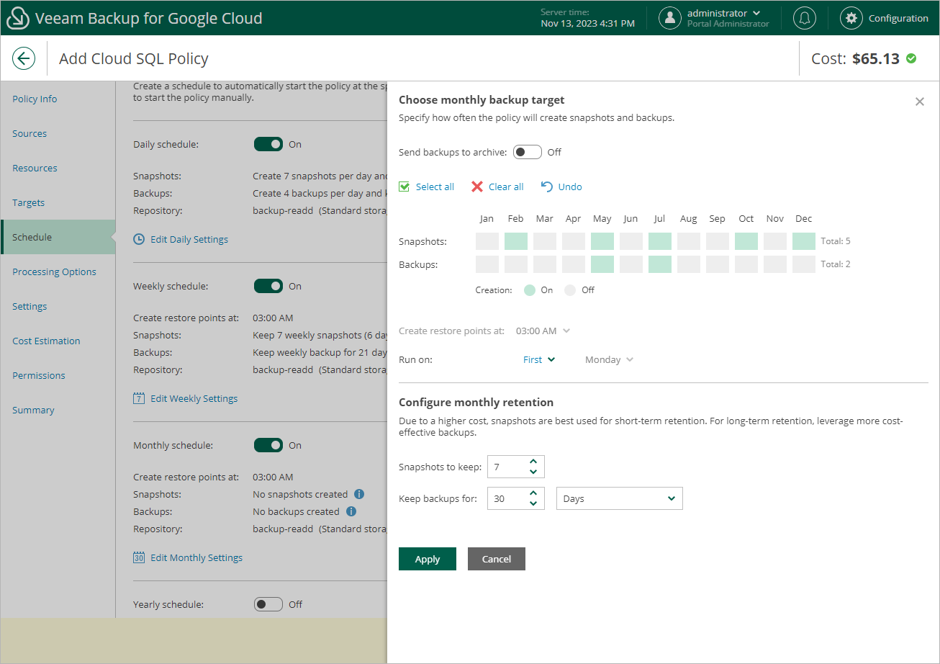Click the info icon beside No backups created
940x664 pixels.
[351, 511]
